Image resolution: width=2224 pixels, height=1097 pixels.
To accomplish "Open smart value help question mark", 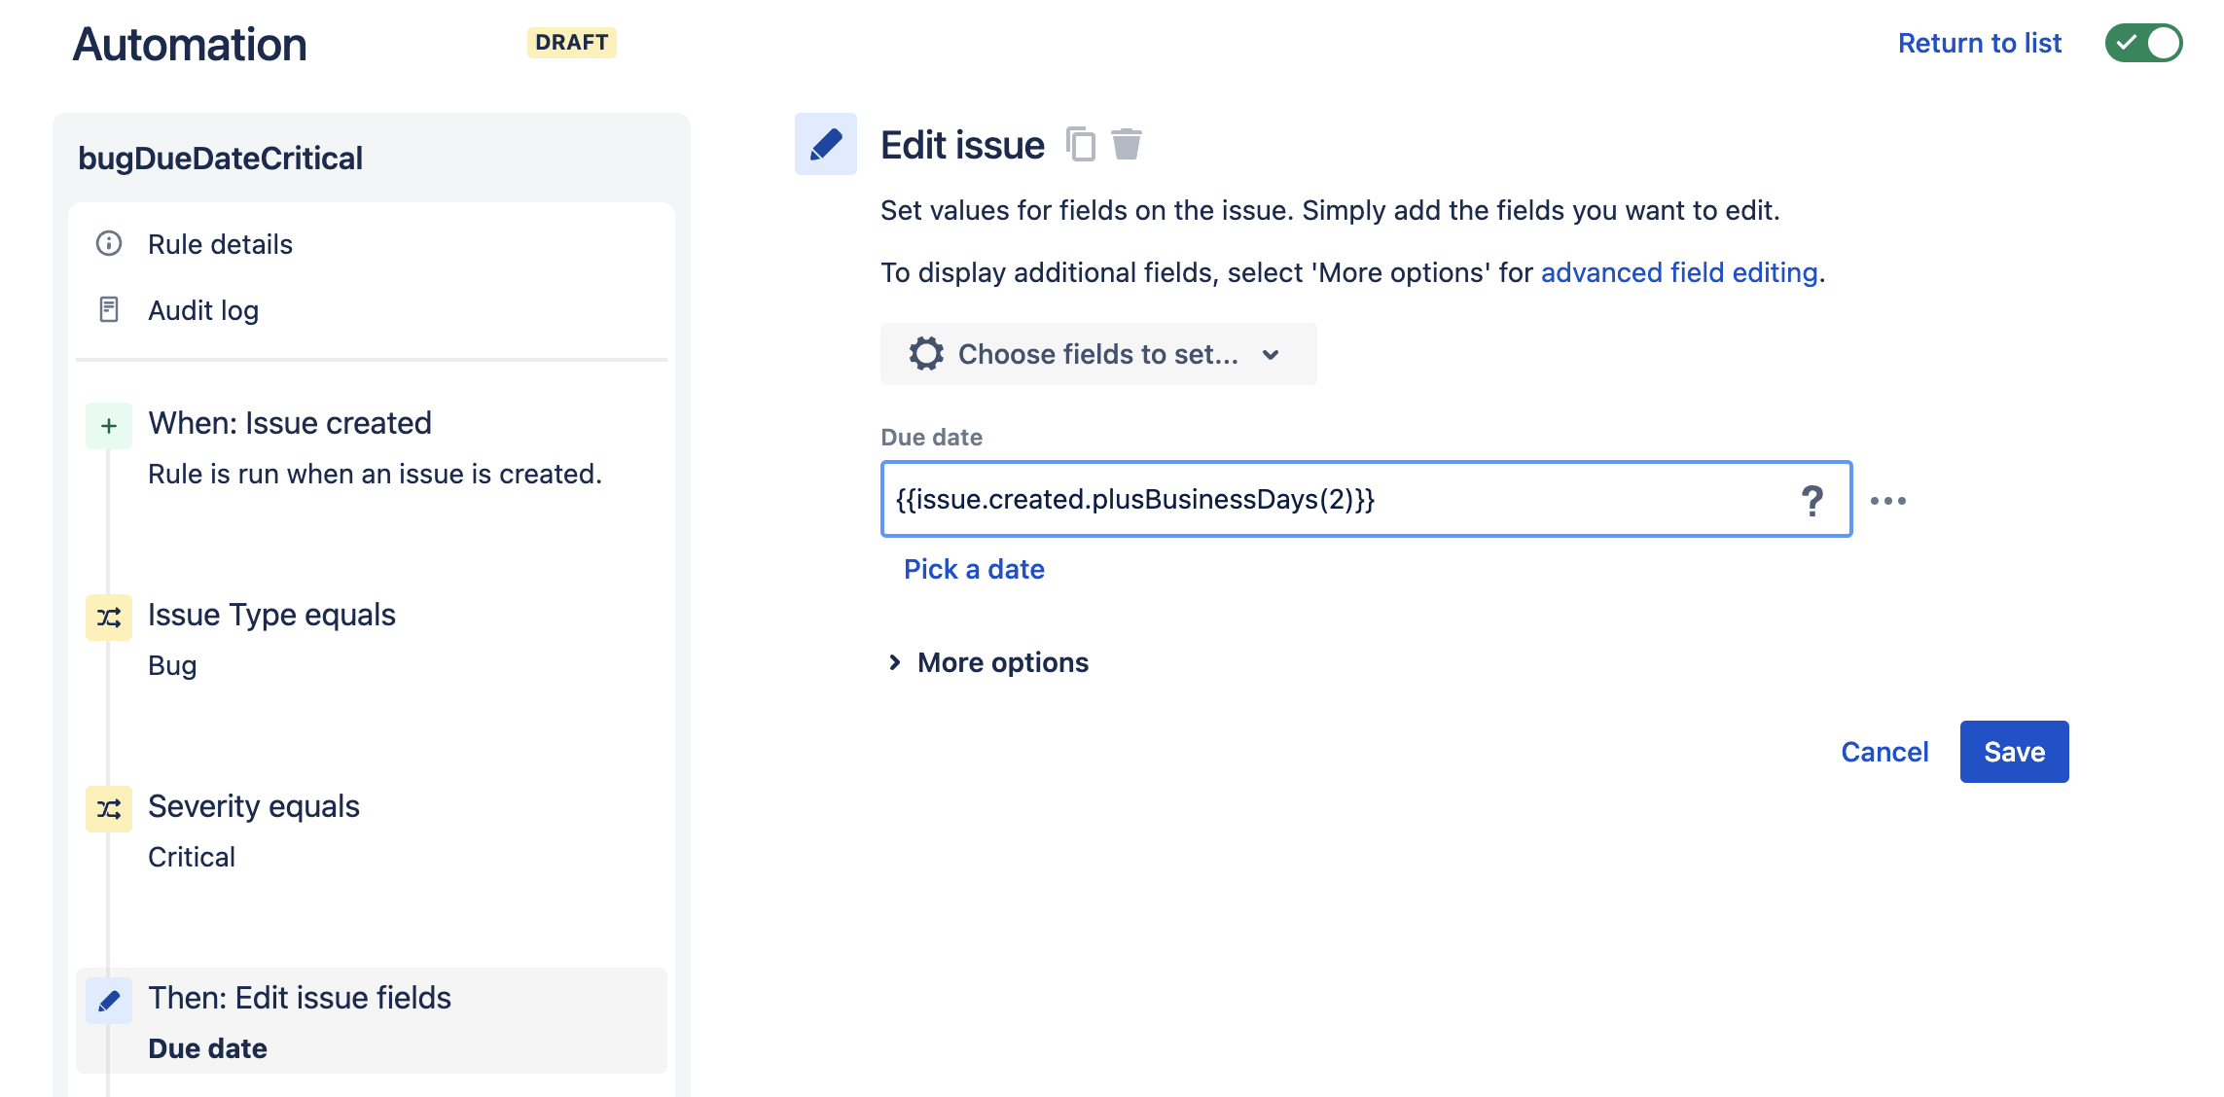I will 1811,500.
